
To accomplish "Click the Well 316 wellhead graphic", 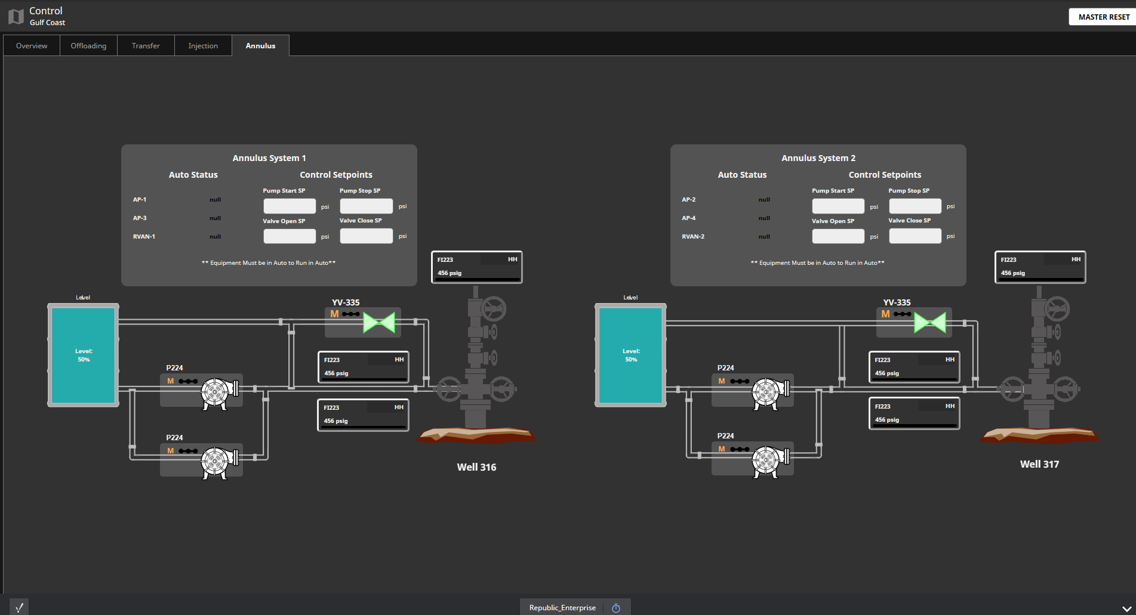I will point(476,370).
